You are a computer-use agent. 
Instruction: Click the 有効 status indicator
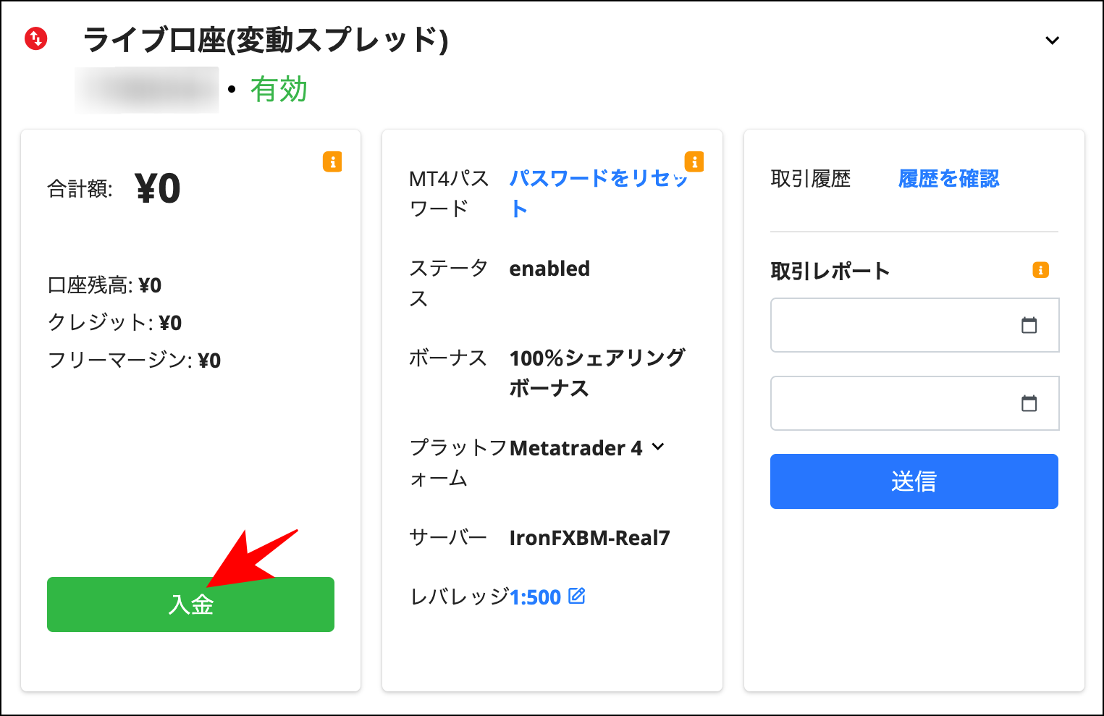(279, 89)
